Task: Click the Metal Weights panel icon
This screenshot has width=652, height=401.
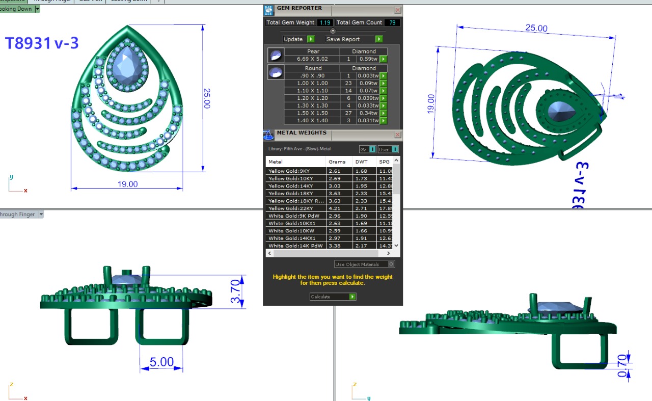Action: [x=268, y=135]
